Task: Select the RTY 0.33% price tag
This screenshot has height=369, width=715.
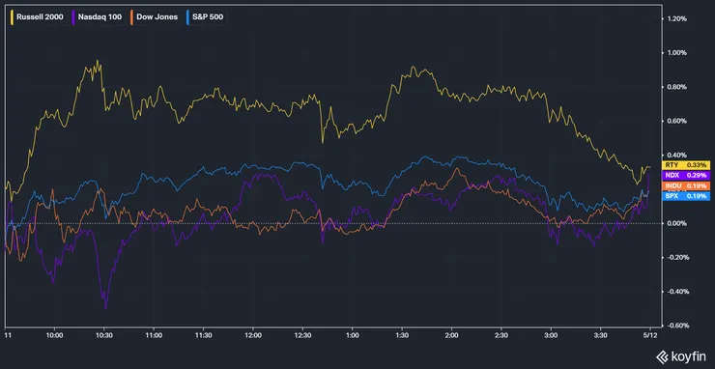Action: [685, 164]
